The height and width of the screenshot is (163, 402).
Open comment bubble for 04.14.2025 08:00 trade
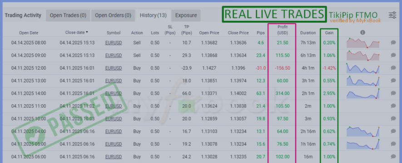[x=393, y=43]
